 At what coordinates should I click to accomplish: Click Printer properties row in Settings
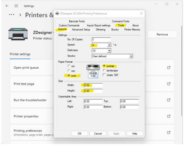pyautogui.click(x=92, y=116)
